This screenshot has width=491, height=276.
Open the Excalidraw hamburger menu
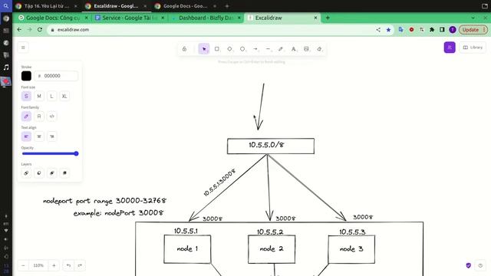(23, 48)
